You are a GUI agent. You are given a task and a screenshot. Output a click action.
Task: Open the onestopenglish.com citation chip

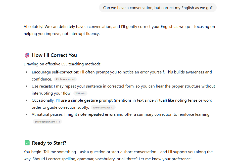47,122
